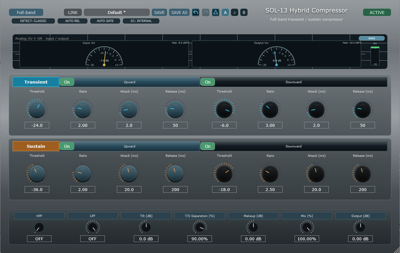This screenshot has height=253, width=400.
Task: Click Sustain Upward Ratio knob
Action: (x=83, y=174)
